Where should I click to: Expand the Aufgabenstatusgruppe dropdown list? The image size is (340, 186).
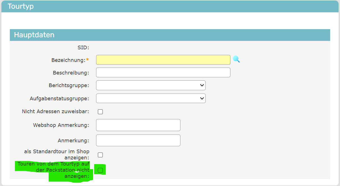pos(151,98)
